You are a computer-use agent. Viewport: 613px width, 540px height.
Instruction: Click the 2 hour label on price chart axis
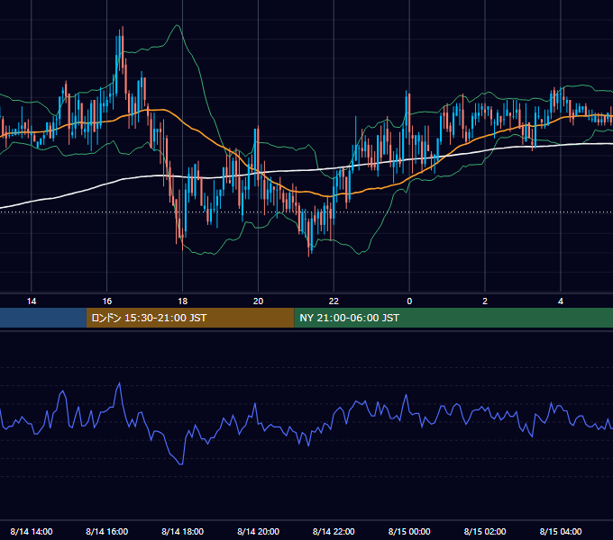[x=485, y=301]
